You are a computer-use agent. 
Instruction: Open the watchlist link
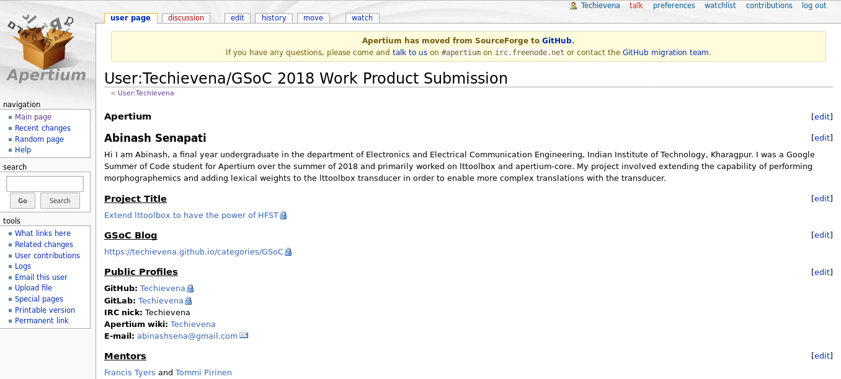720,6
